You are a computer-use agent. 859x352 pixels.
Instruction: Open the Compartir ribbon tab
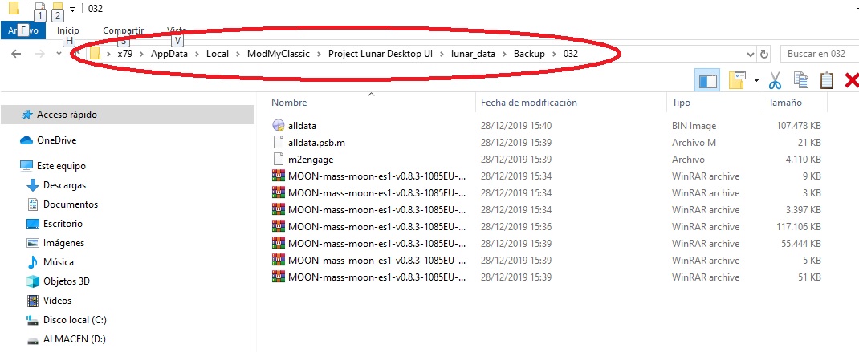124,30
